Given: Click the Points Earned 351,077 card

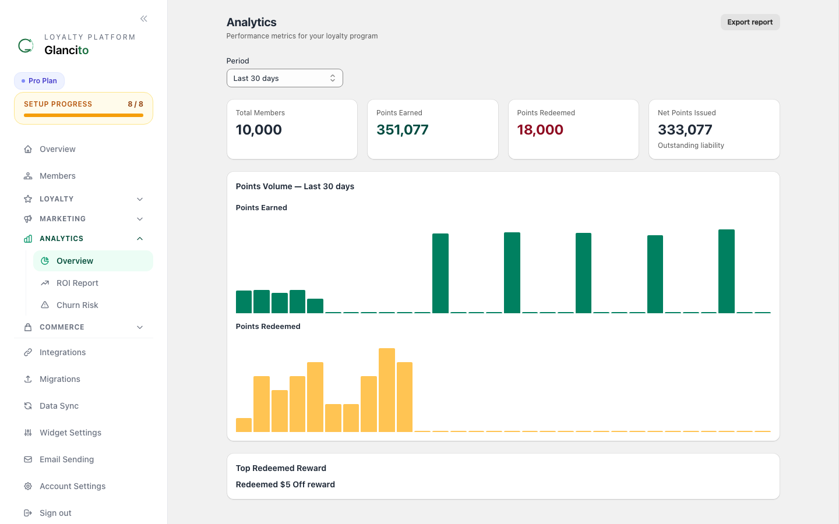Looking at the screenshot, I should pos(433,129).
